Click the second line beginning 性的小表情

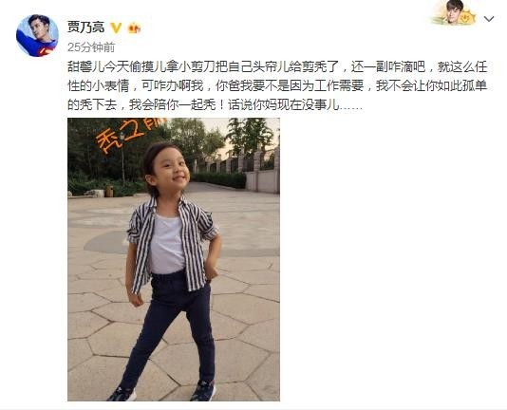(277, 86)
